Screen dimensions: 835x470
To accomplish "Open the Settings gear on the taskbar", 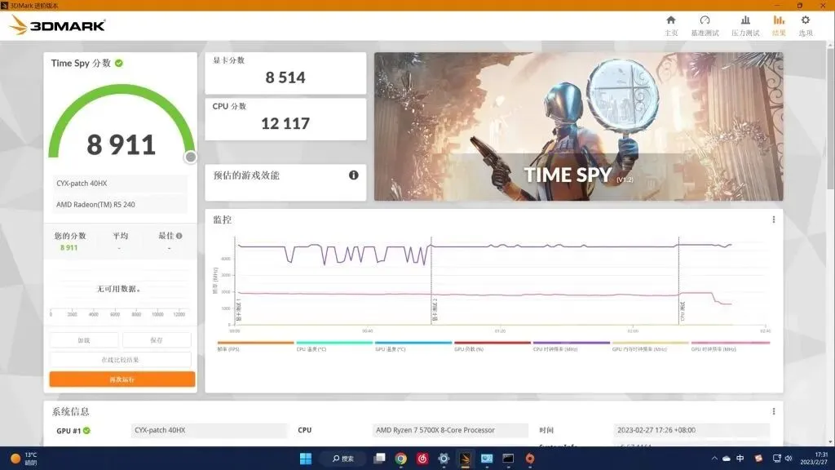I will [444, 459].
